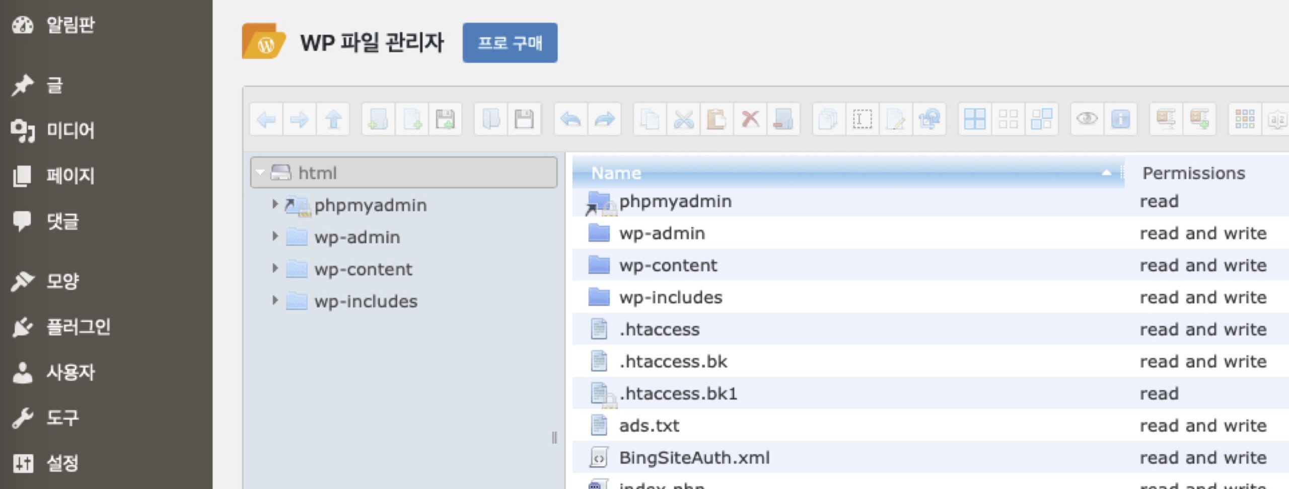The height and width of the screenshot is (489, 1289).
Task: Click the new folder toolbar icon
Action: click(x=378, y=120)
